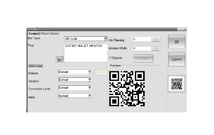The height and width of the screenshot is (135, 214).
Task: Decrease the Module Width value
Action: 154,48
